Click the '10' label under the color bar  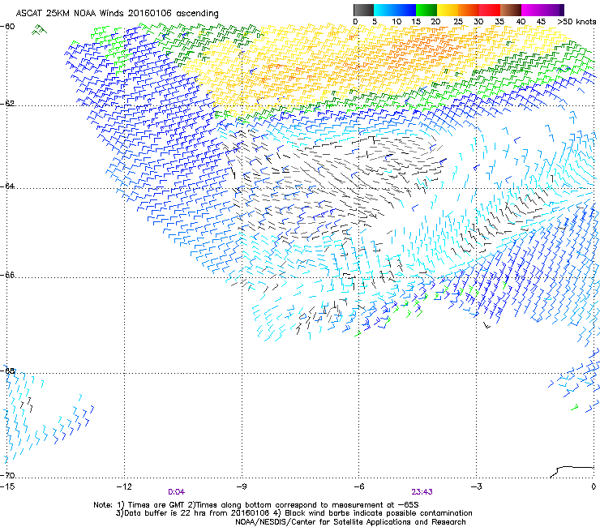coord(396,22)
